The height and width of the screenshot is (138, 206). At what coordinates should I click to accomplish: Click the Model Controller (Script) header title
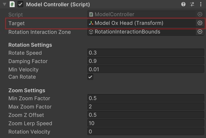[58, 5]
